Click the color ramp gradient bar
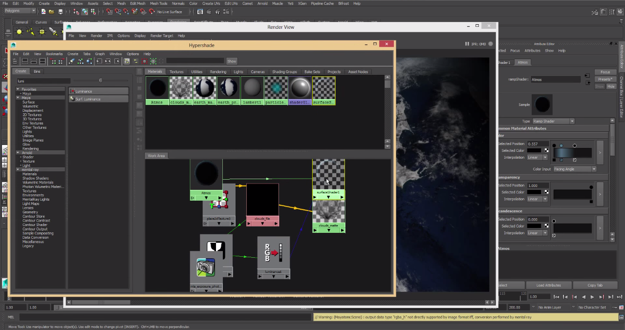 [573, 153]
